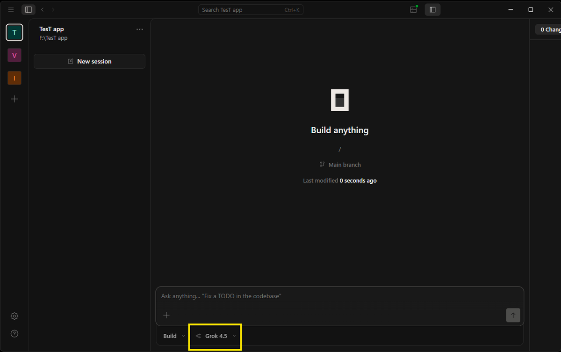
Task: Close the application window
Action: [x=551, y=9]
